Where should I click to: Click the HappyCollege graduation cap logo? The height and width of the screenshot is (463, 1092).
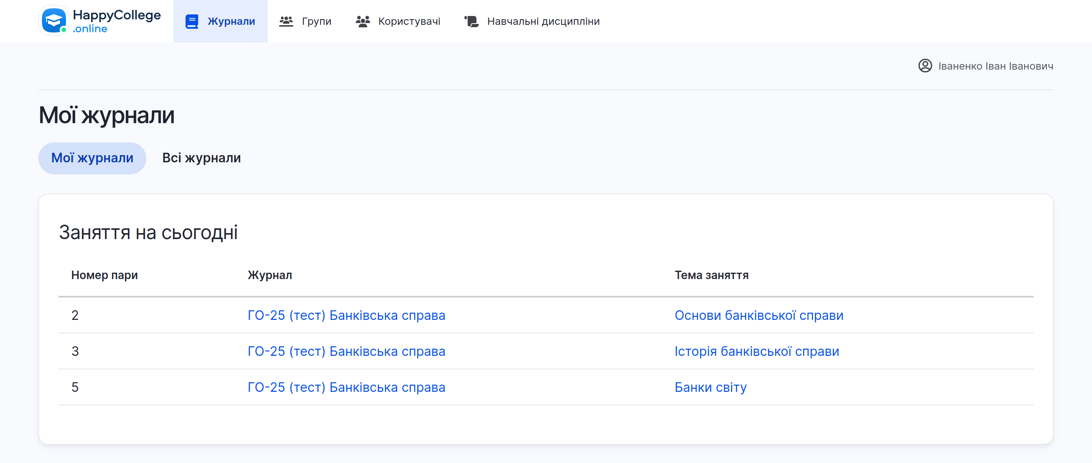click(54, 21)
